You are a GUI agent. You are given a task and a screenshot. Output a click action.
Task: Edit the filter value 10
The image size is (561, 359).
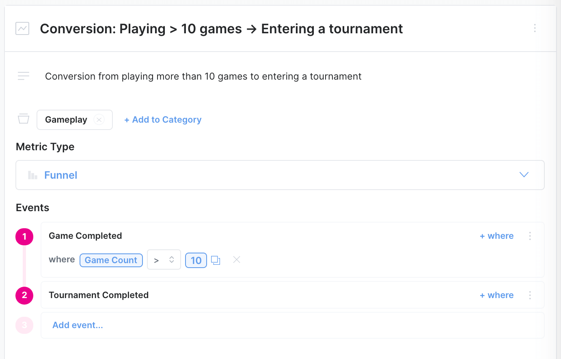pos(196,260)
